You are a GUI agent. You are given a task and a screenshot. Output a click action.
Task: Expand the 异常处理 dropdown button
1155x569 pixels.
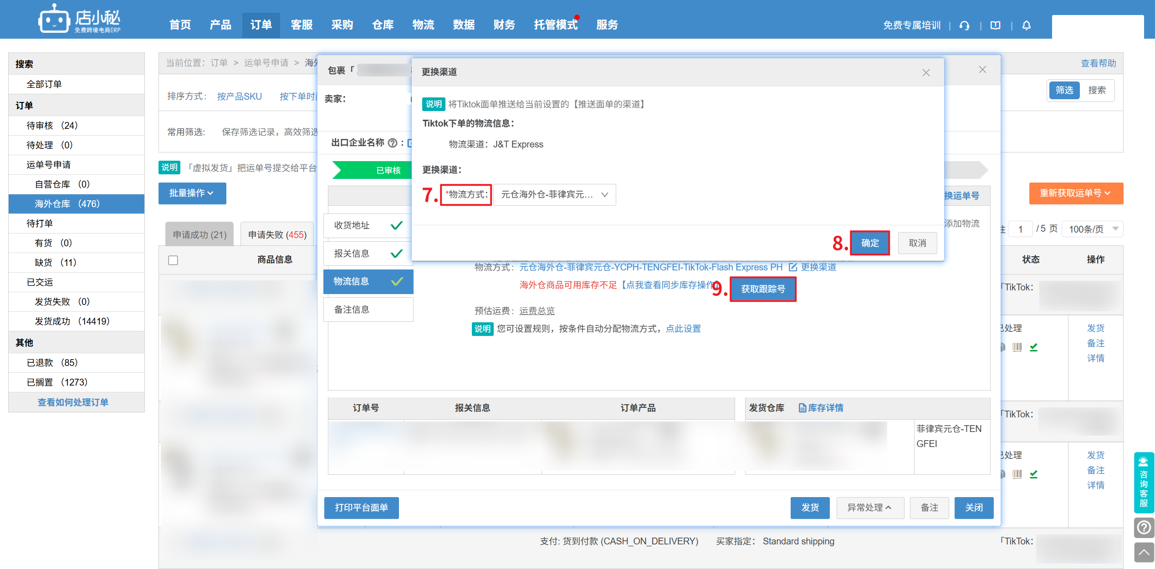[x=869, y=508]
